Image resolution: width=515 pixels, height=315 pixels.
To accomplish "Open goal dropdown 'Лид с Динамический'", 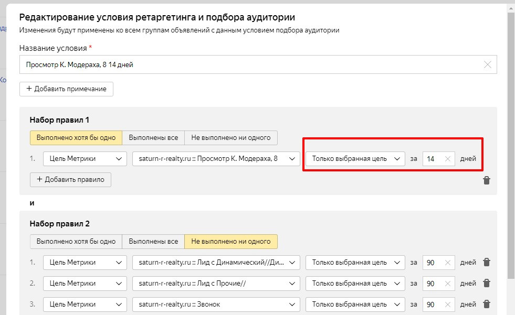I will (x=216, y=263).
